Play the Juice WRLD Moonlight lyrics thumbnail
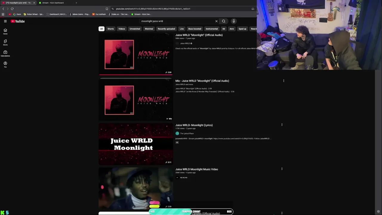The height and width of the screenshot is (215, 382). pos(136,144)
